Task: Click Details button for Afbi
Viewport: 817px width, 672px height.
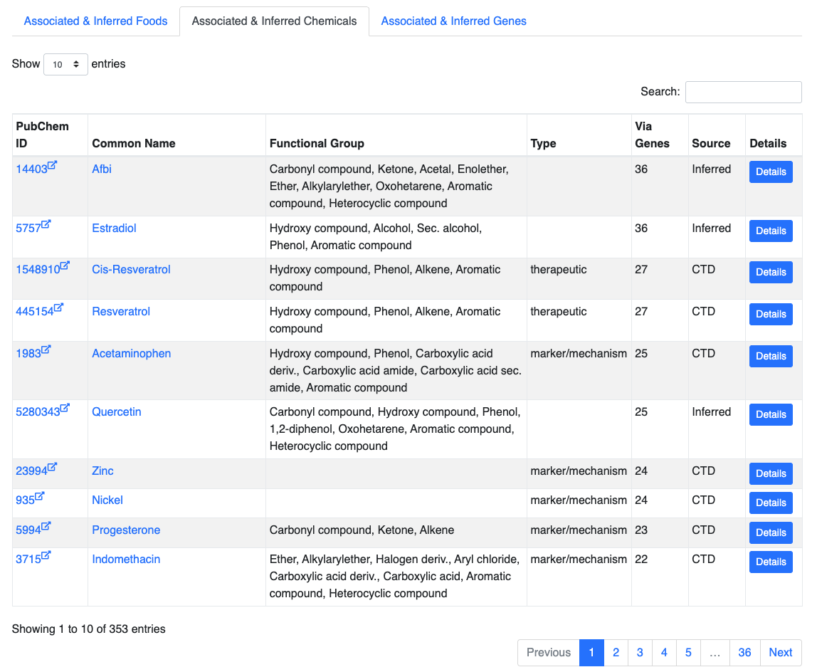Action: click(771, 172)
